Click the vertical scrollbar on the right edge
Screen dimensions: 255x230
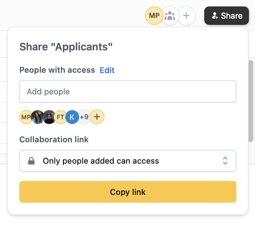(251, 101)
